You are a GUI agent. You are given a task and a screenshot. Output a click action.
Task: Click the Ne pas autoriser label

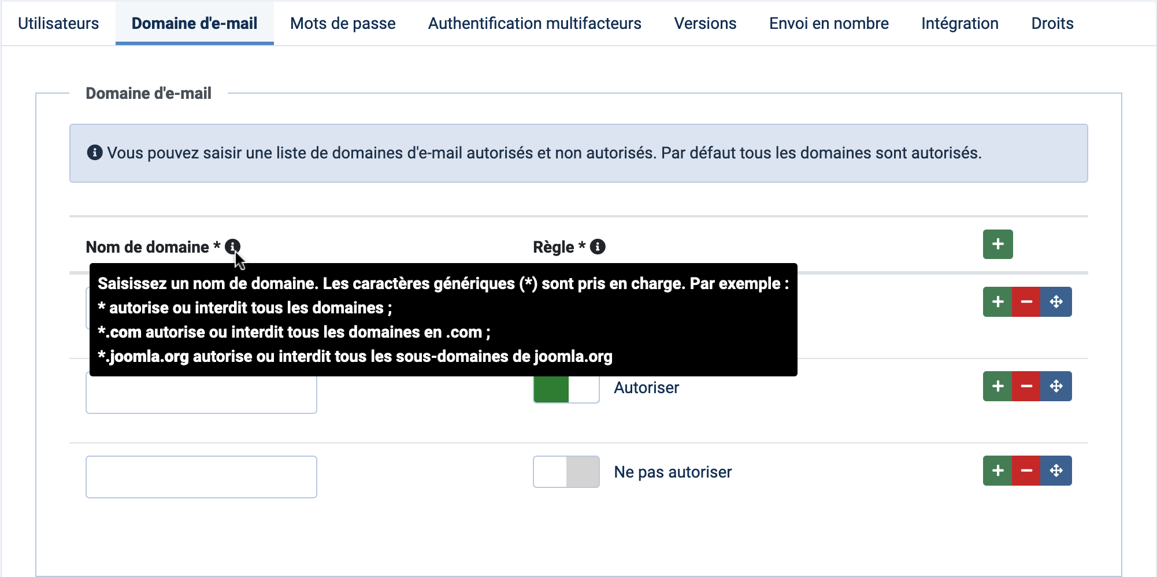point(673,472)
